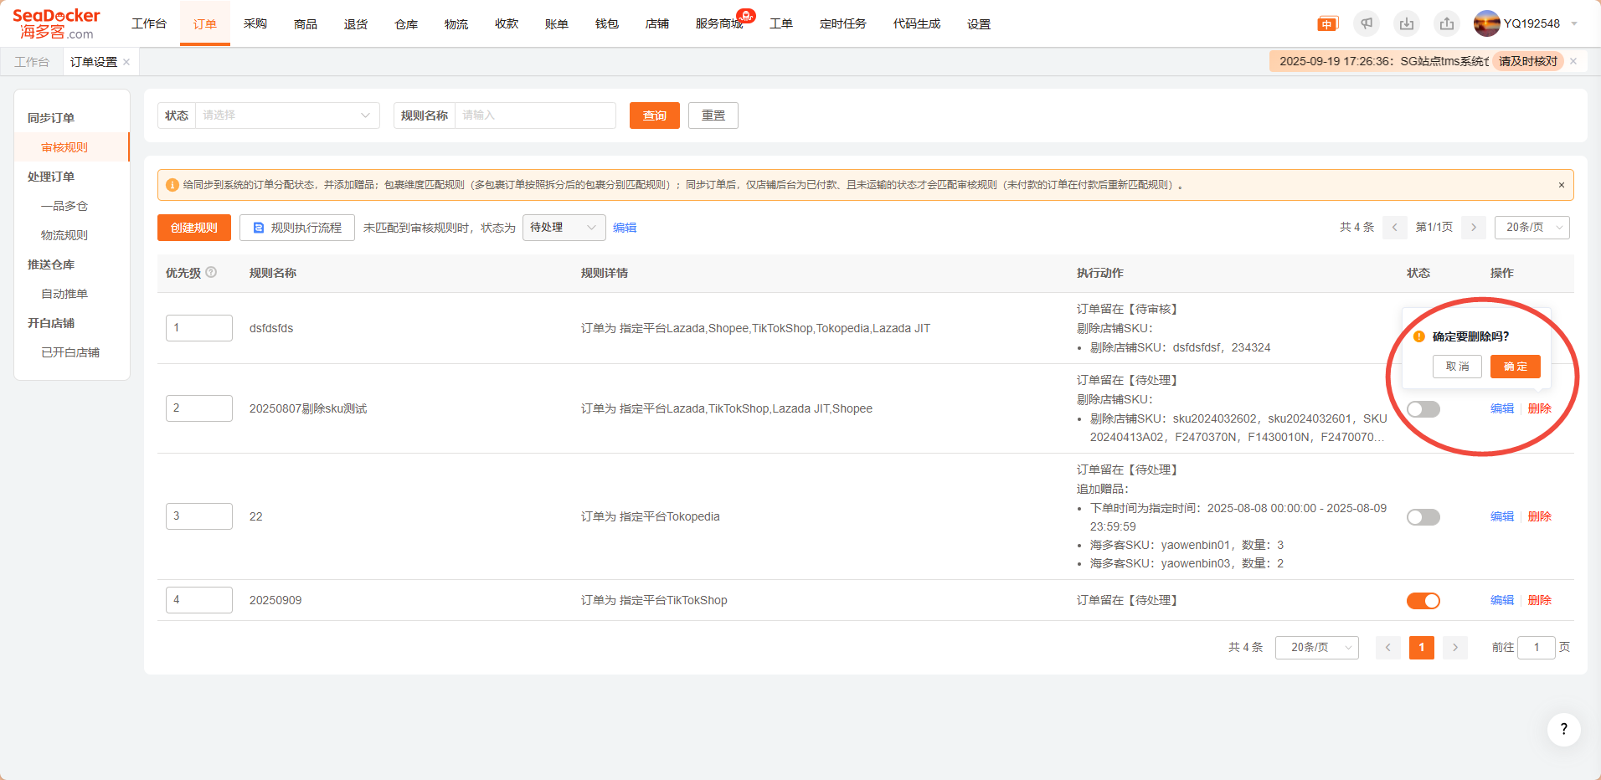Click the 规则名称 search input field
The width and height of the screenshot is (1601, 780).
[534, 115]
